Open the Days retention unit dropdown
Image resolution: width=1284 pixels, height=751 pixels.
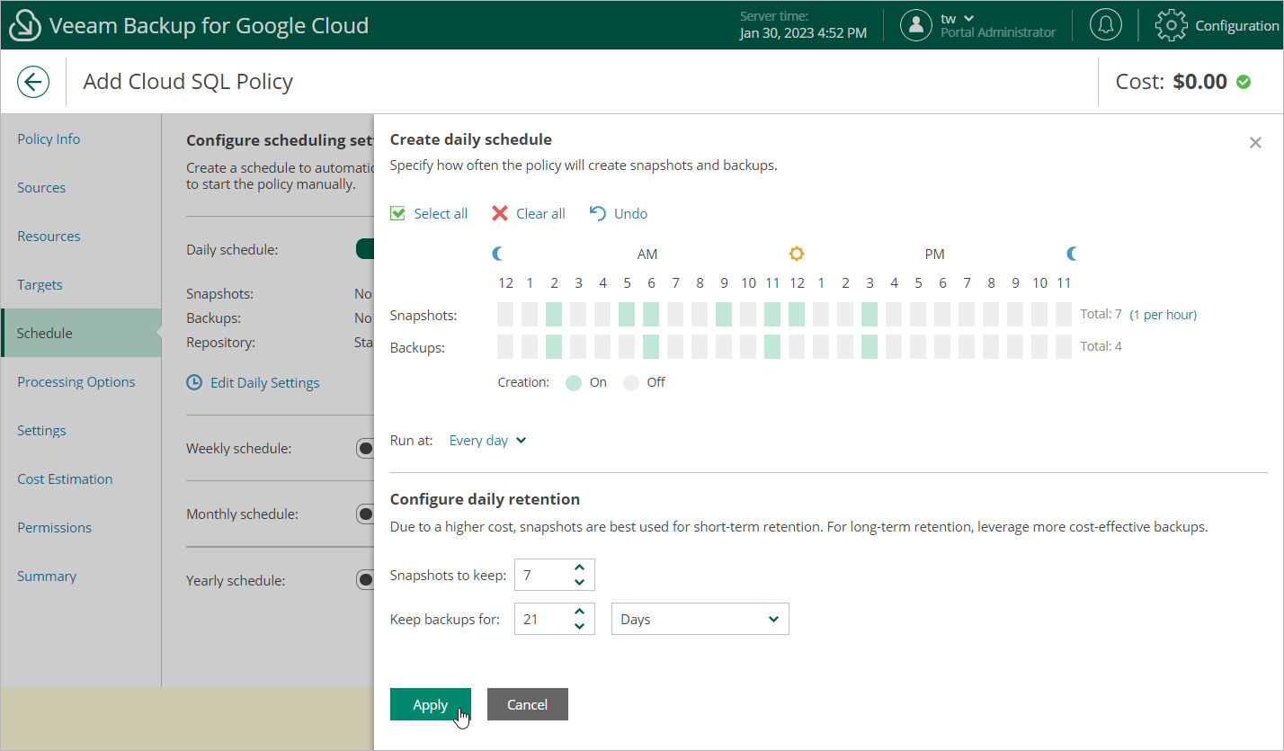700,619
